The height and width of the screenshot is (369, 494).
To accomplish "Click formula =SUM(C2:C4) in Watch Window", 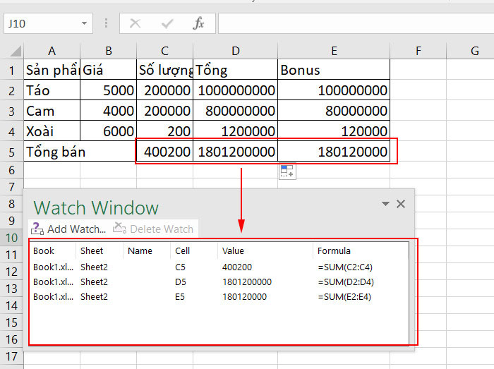I will (x=345, y=267).
